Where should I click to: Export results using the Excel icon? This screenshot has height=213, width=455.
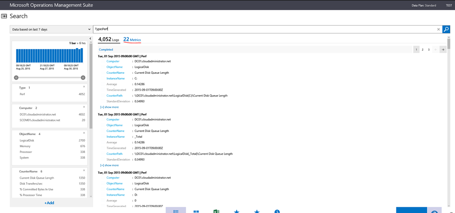[217, 212]
